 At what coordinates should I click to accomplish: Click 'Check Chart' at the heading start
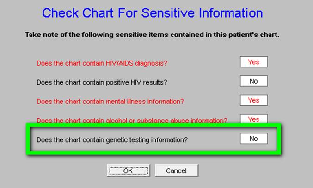coord(78,13)
